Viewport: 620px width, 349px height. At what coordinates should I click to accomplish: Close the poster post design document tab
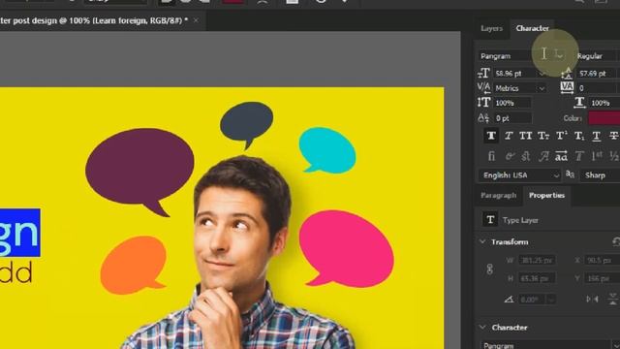(x=196, y=20)
